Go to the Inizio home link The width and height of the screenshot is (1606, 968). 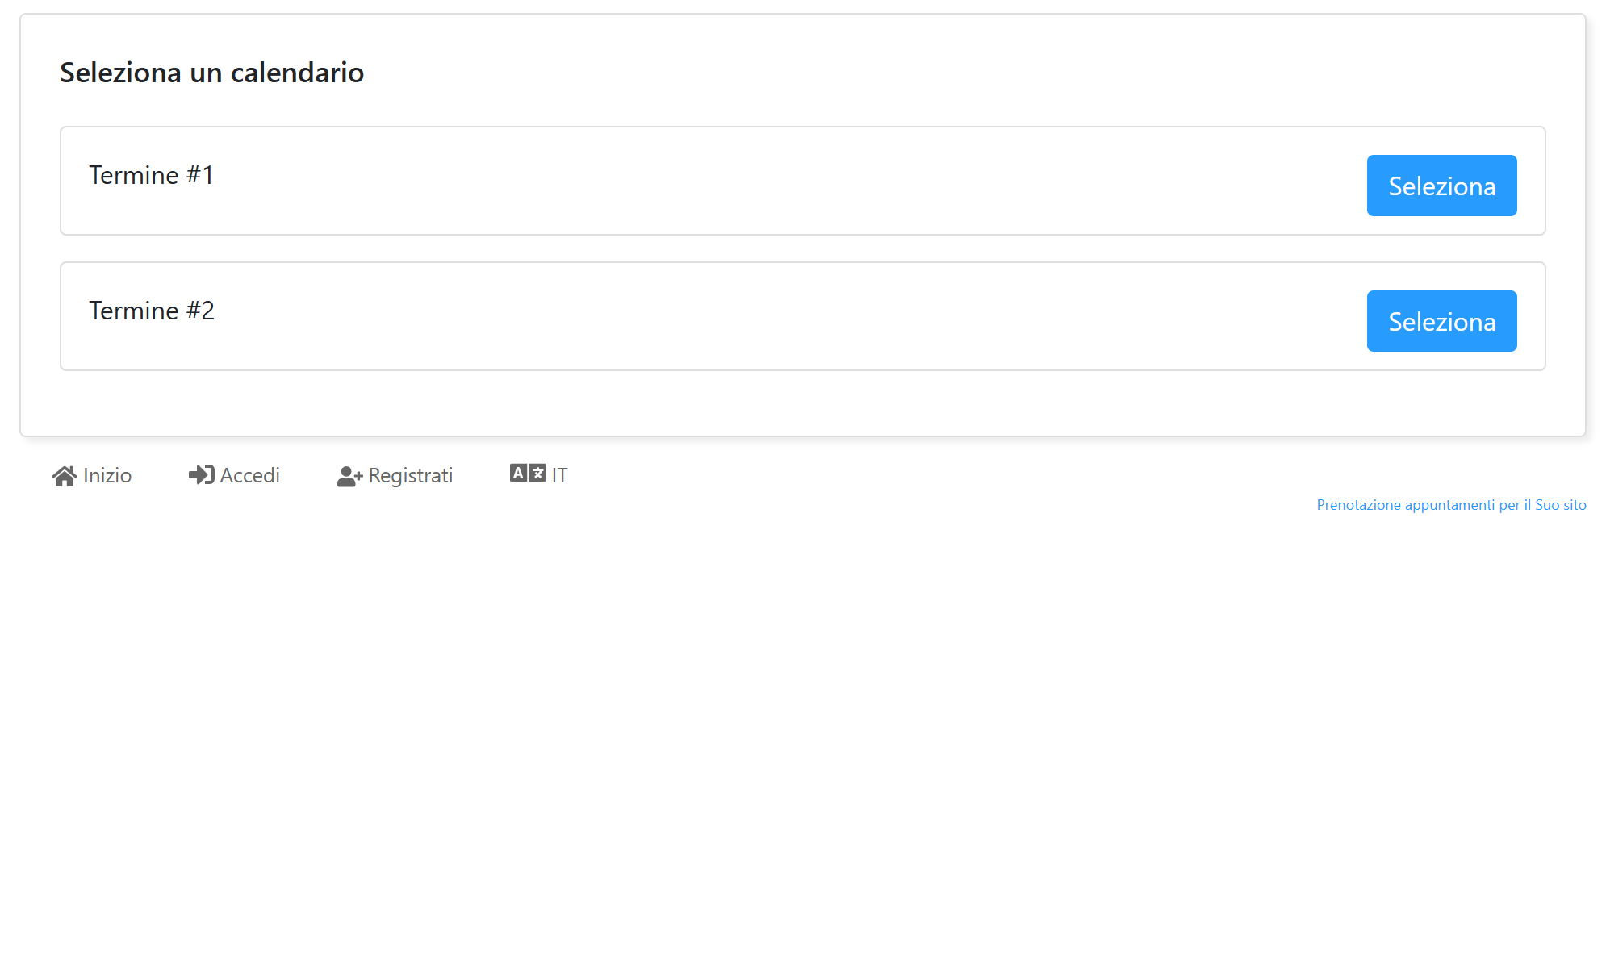click(x=92, y=476)
